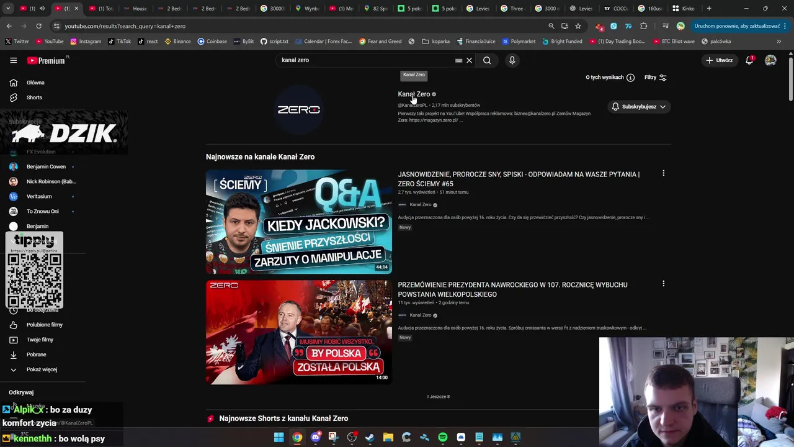
Task: Reload the page
Action: [x=38, y=26]
